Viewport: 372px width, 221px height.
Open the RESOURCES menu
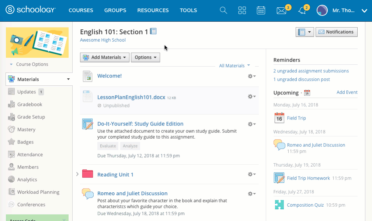tap(153, 10)
